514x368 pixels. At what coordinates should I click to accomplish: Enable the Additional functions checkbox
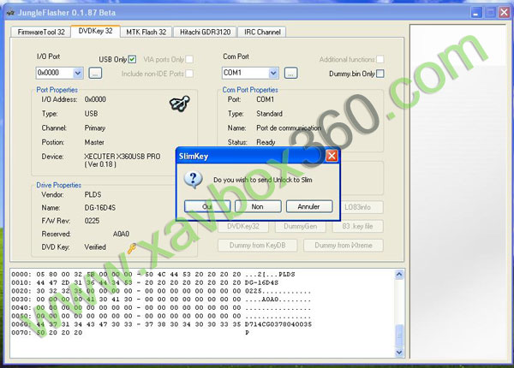(380, 59)
